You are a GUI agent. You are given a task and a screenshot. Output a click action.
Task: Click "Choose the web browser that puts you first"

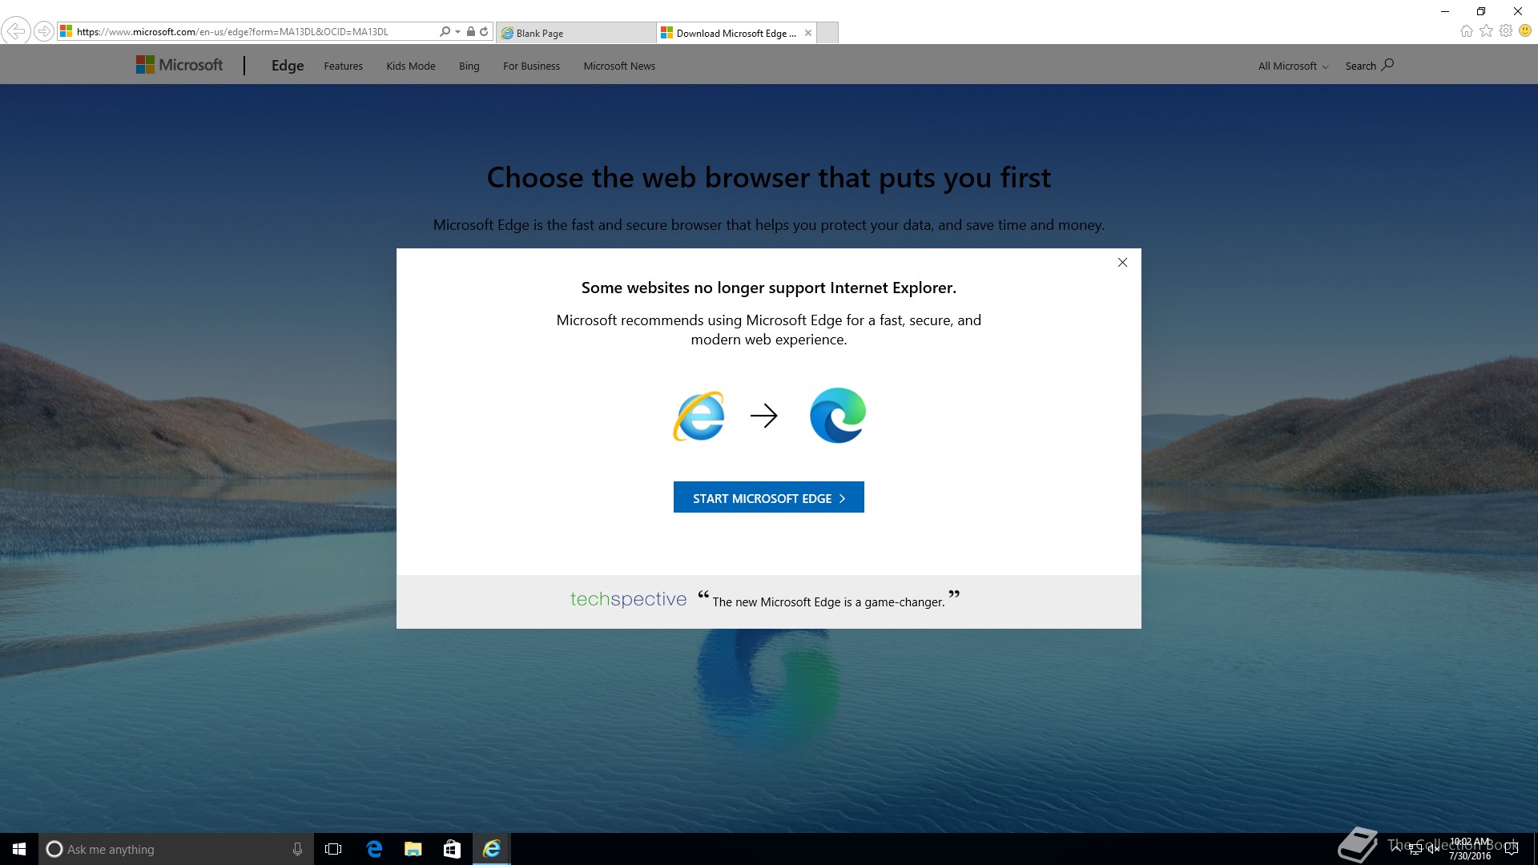[x=769, y=178]
